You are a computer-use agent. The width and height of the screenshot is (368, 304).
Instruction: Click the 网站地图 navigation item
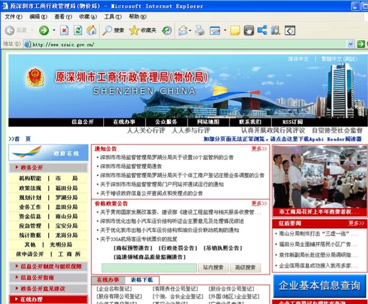click(208, 122)
